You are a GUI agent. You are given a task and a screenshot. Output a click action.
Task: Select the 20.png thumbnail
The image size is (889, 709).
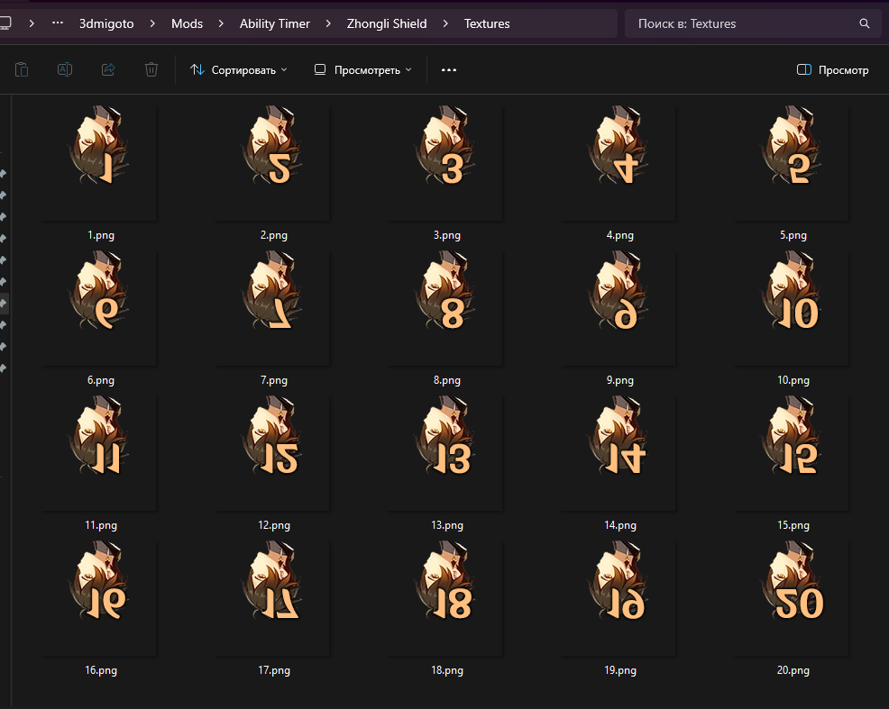coord(792,597)
